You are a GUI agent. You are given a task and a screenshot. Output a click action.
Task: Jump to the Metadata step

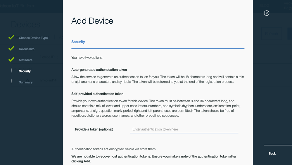26,60
